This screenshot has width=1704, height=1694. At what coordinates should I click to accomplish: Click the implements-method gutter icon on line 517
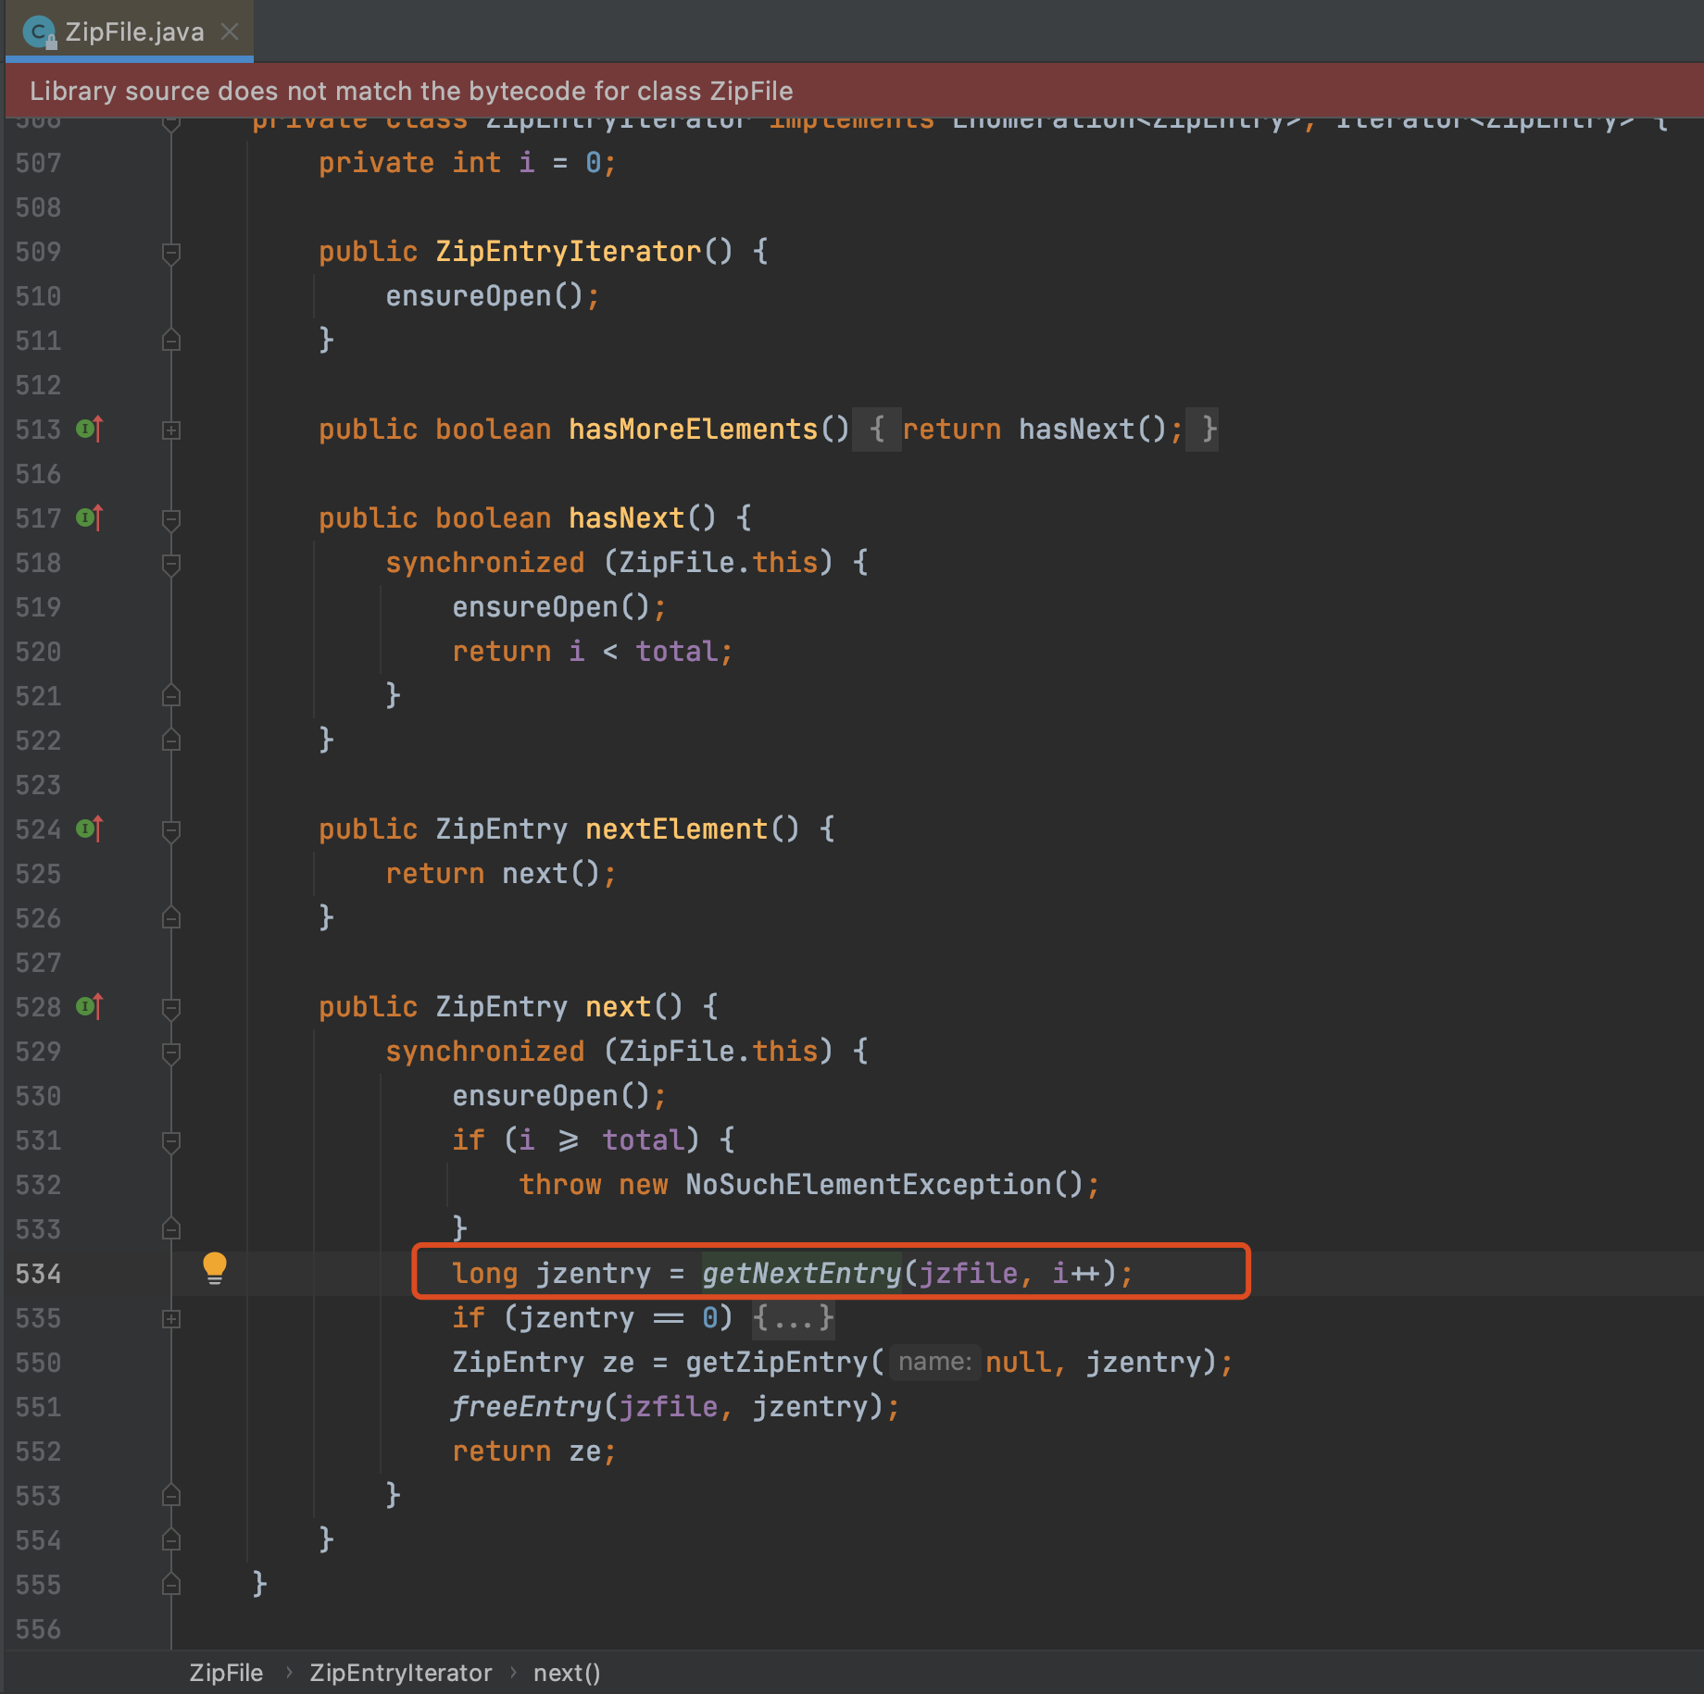(x=90, y=517)
